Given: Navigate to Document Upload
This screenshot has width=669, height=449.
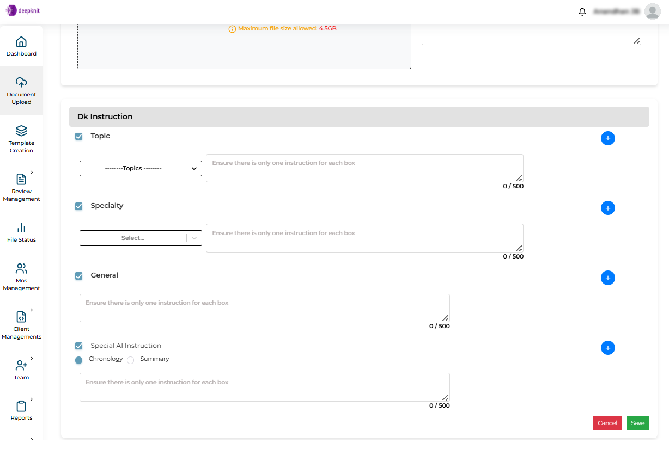Looking at the screenshot, I should (x=21, y=90).
